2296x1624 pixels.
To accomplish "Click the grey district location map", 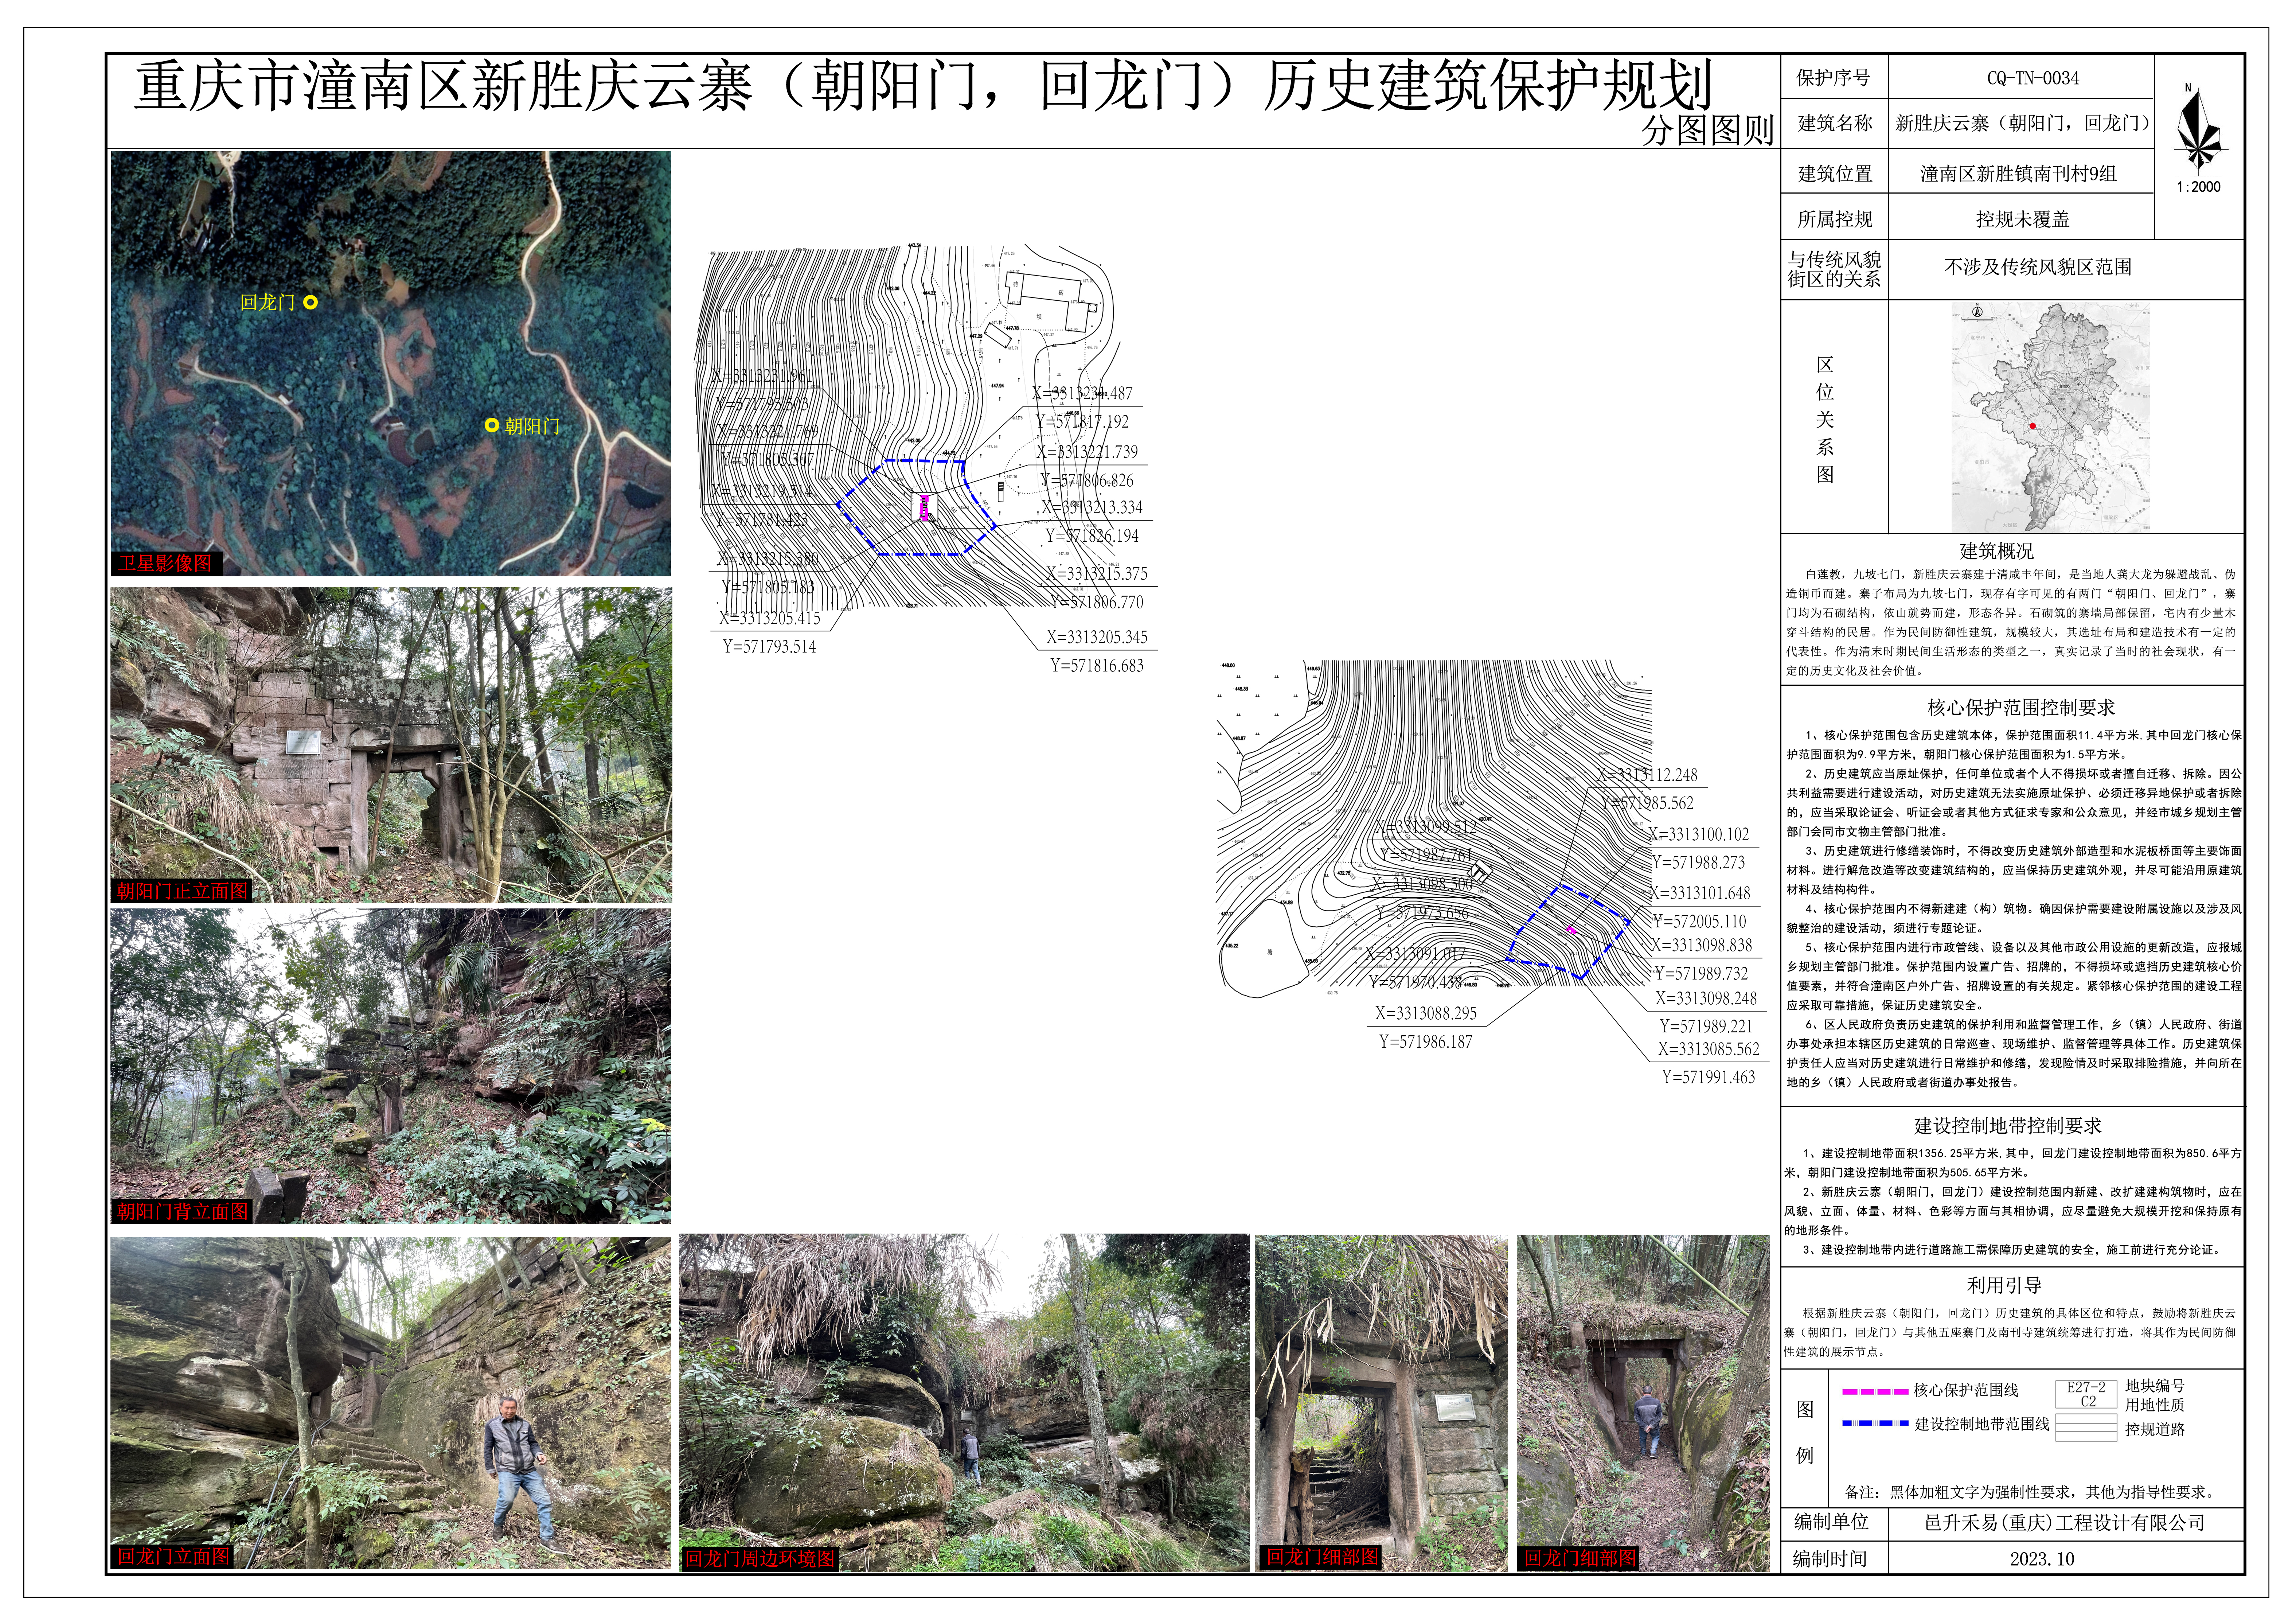I will [x=2050, y=417].
